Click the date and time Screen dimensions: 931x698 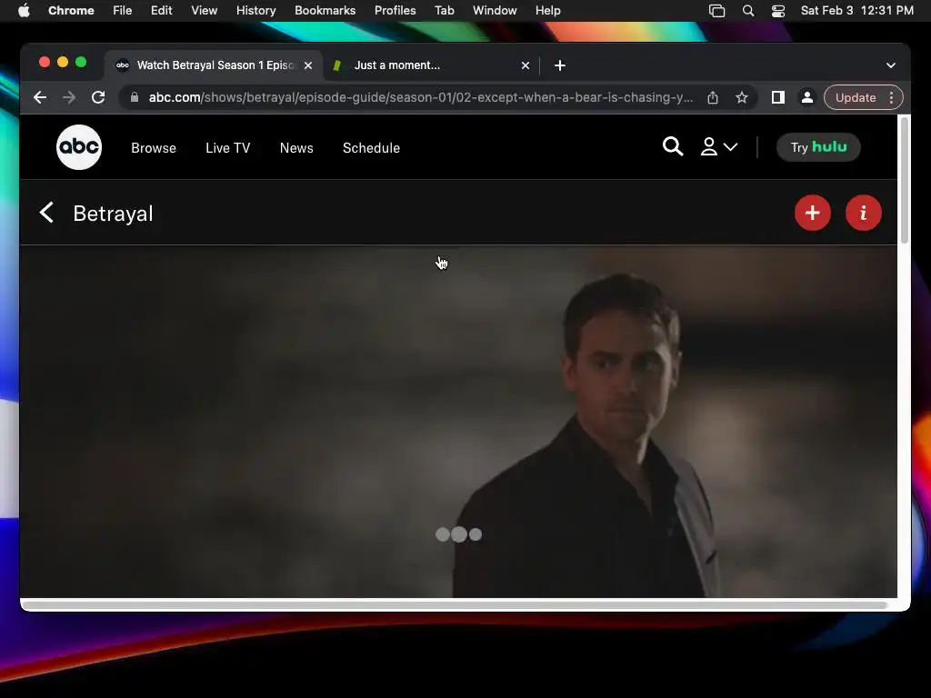[x=856, y=11]
